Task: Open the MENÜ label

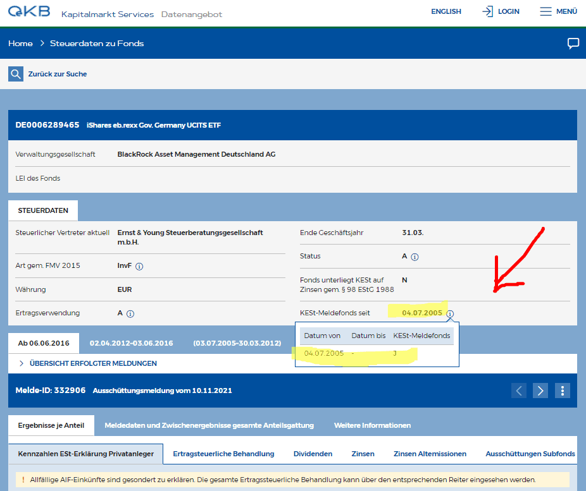Action: [x=566, y=11]
